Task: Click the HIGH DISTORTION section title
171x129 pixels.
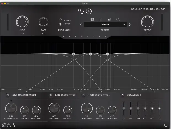Action: (x=99, y=95)
